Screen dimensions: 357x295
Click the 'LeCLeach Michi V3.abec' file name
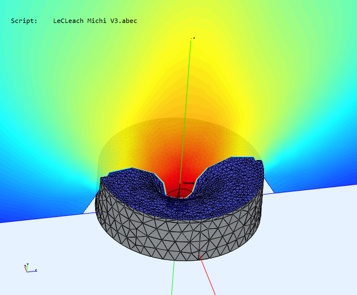point(95,21)
